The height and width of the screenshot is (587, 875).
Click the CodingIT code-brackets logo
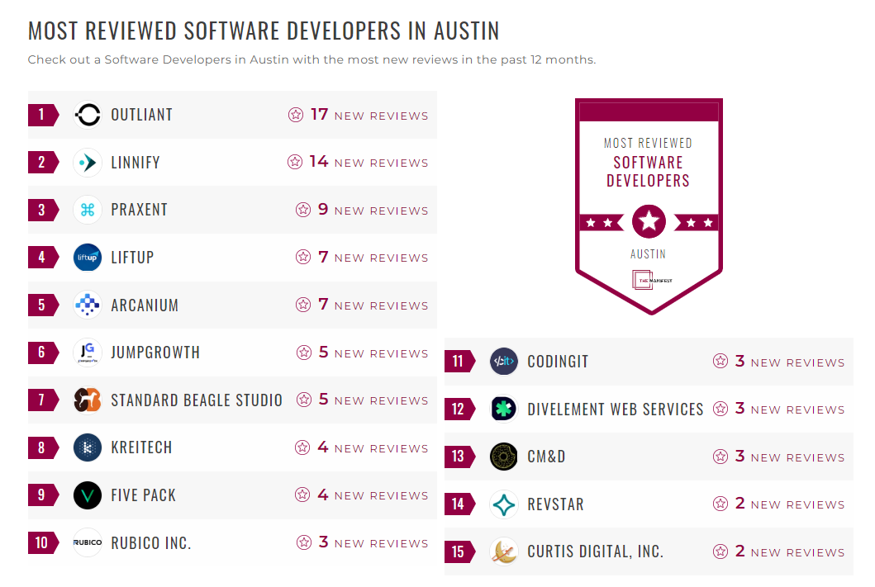tap(504, 361)
